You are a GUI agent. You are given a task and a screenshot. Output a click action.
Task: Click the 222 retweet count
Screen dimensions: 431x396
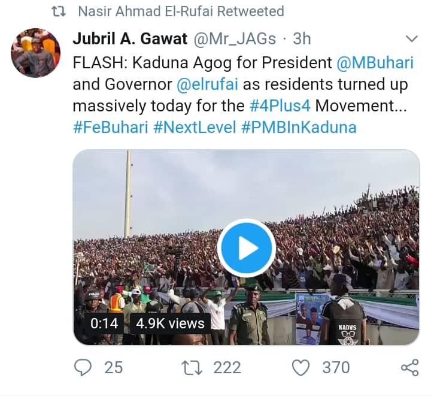(x=227, y=367)
